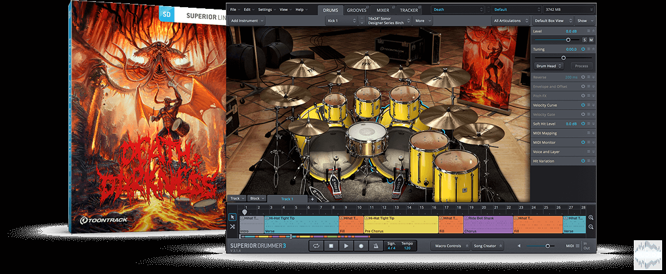Adjust the Tuning slider handle
The image size is (666, 274).
coord(563,58)
